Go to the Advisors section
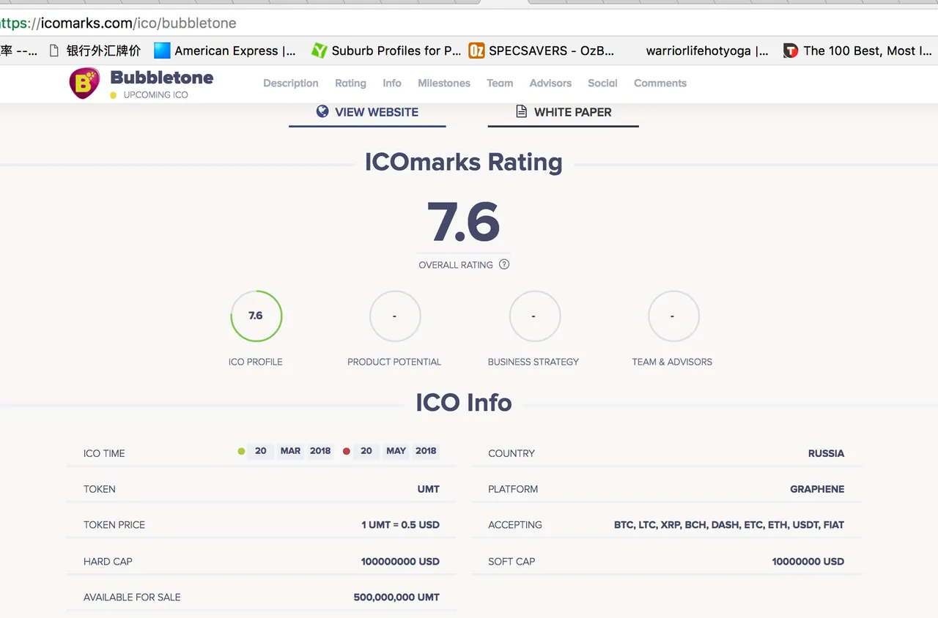This screenshot has height=618, width=938. point(550,83)
